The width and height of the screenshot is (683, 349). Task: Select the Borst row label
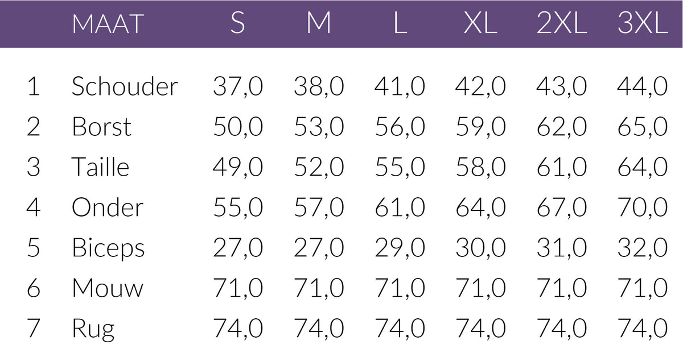point(101,127)
